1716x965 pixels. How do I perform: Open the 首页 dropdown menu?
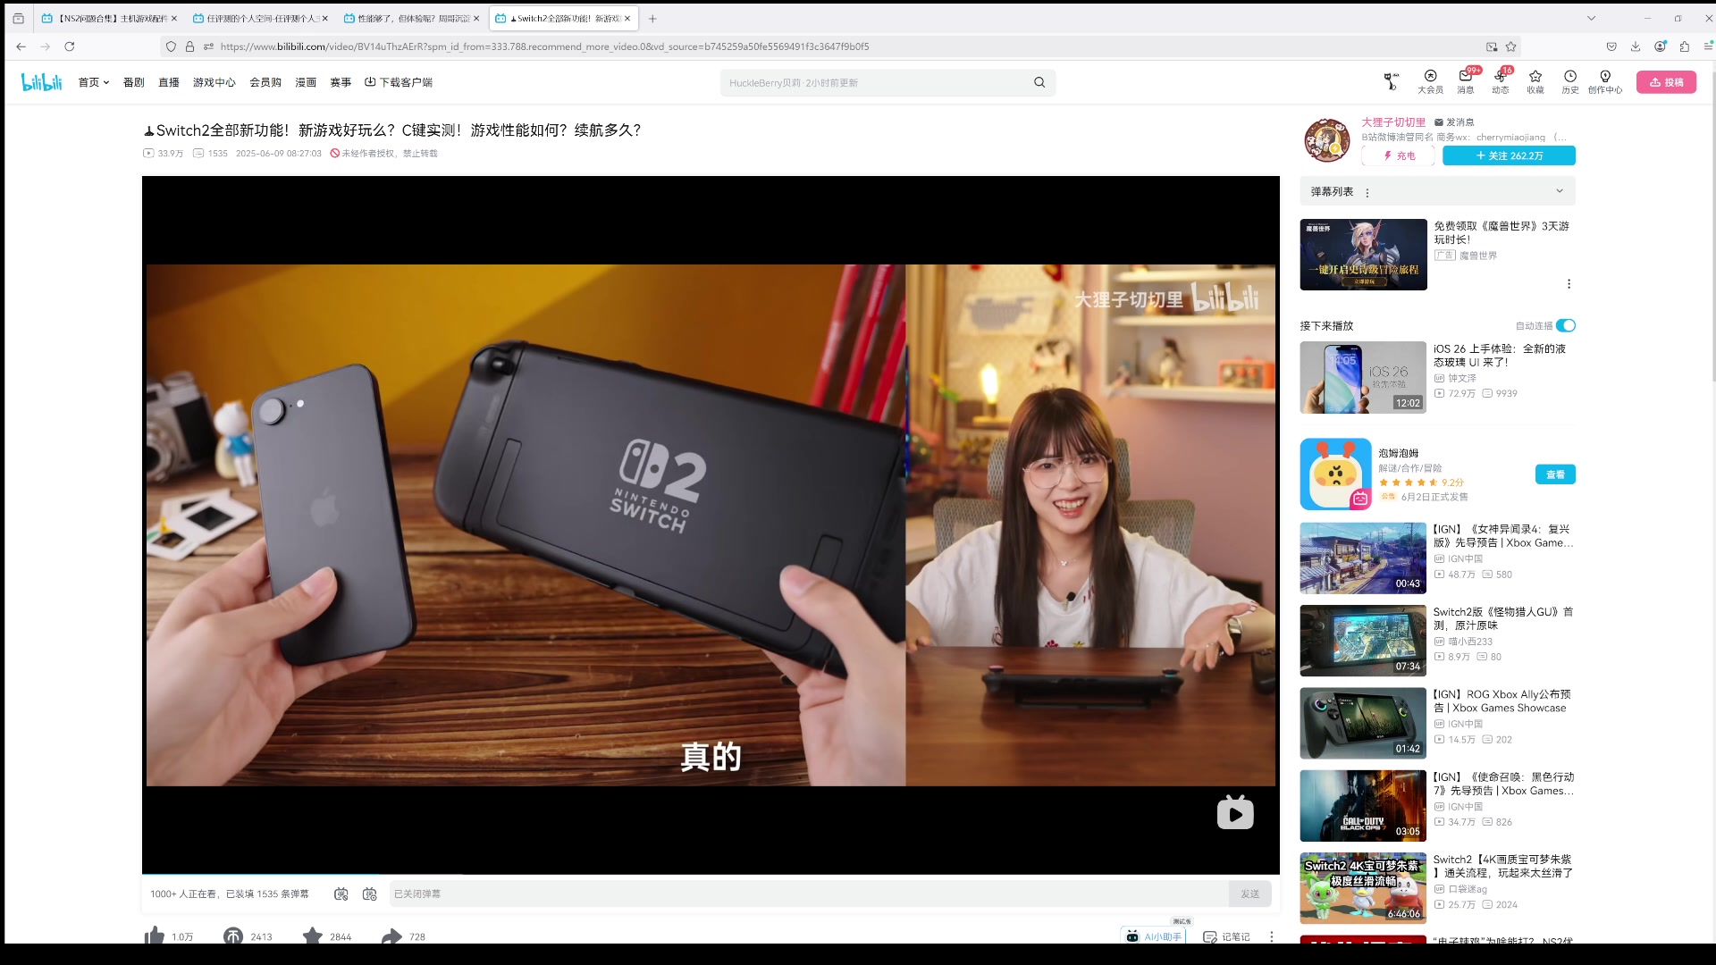pos(94,82)
